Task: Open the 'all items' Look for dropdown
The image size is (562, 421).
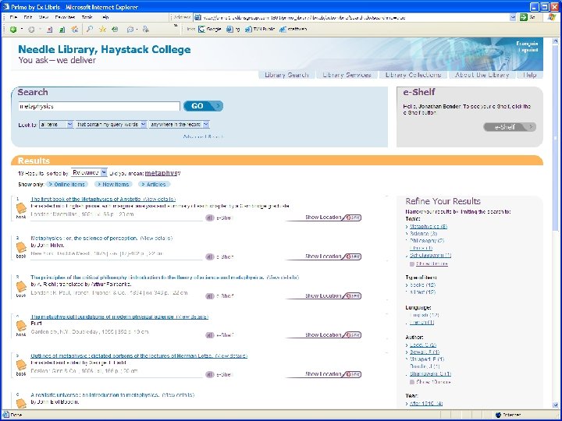Action: (56, 125)
